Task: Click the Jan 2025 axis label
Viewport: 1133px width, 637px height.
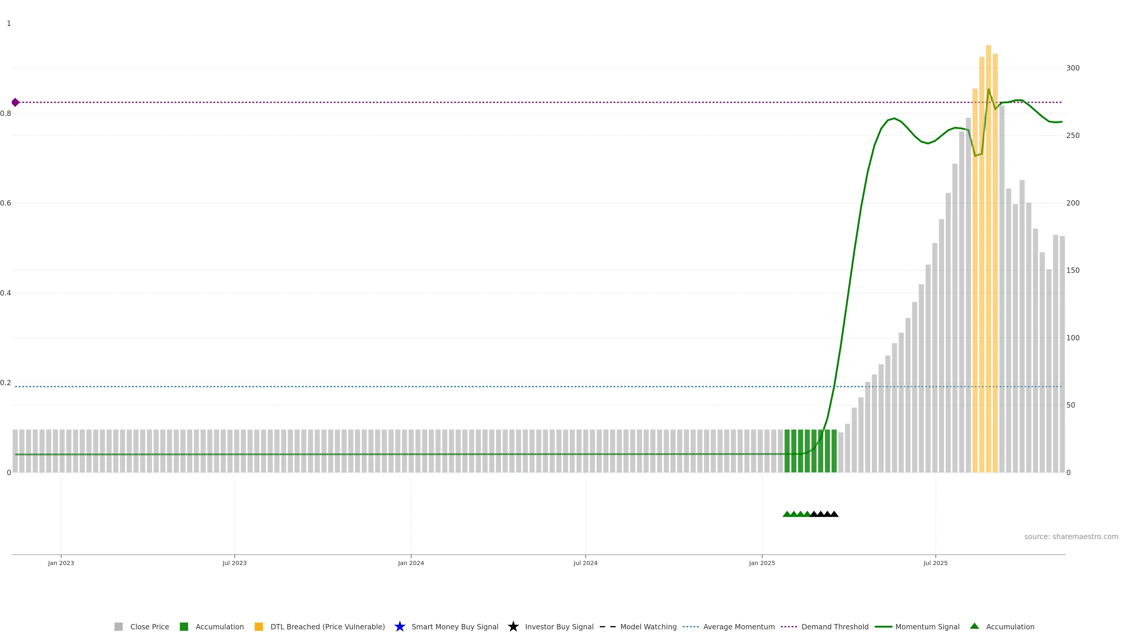Action: [x=762, y=563]
